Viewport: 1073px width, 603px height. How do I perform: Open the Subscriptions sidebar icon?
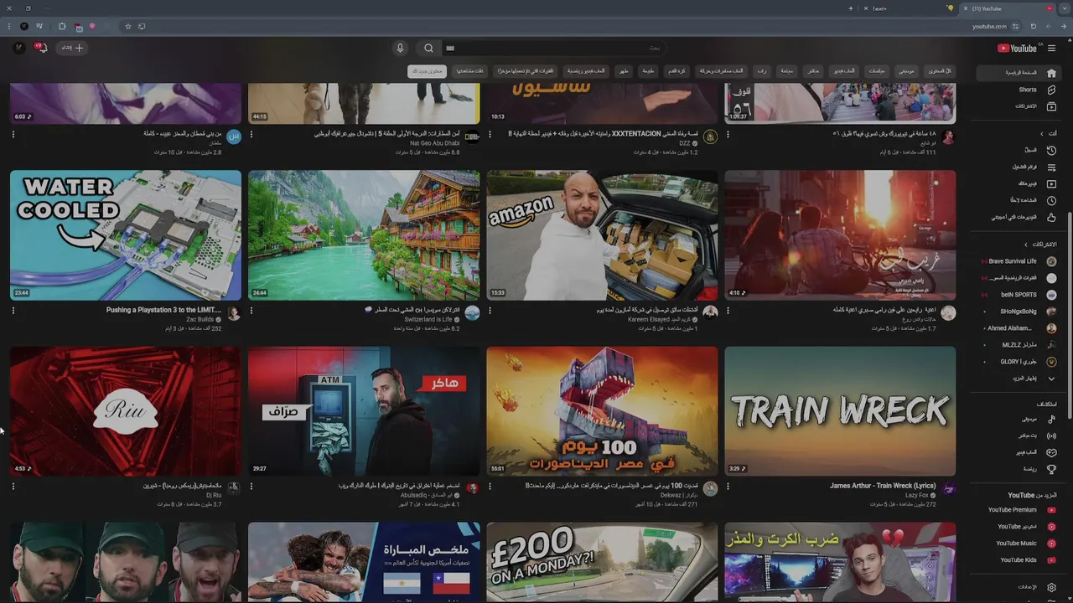coord(1051,106)
